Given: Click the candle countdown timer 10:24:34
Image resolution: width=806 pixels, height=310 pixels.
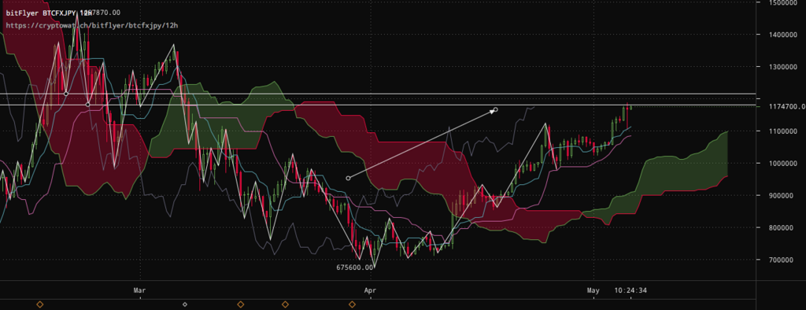Looking at the screenshot, I should click(630, 290).
